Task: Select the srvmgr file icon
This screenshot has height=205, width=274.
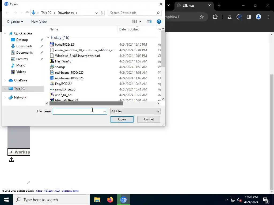Action: click(x=52, y=67)
